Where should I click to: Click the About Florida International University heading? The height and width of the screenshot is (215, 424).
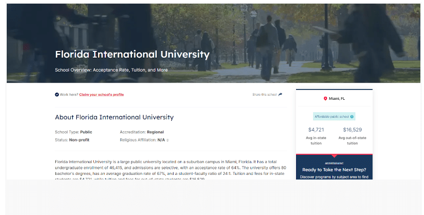pos(114,117)
